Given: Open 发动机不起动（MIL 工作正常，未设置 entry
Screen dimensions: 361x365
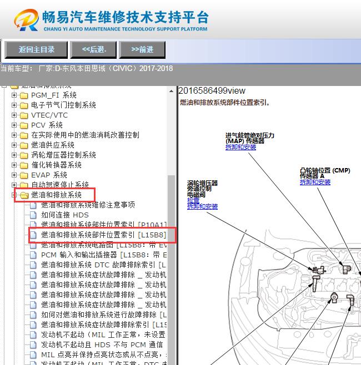Looking at the screenshot, I should 103,335.
